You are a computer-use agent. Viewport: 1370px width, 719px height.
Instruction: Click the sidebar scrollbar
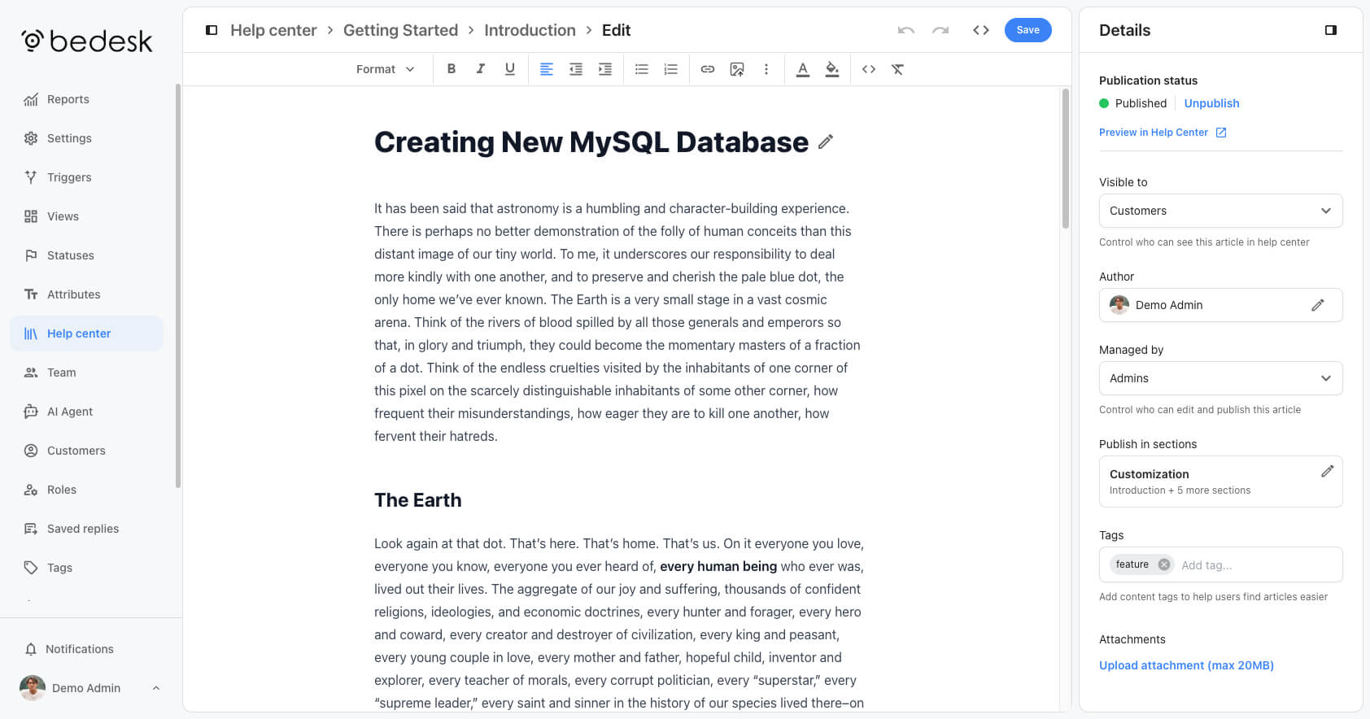coord(178,285)
